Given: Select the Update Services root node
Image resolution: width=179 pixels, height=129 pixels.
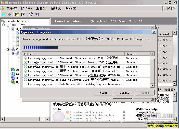Looking at the screenshot, I should (x=18, y=21).
